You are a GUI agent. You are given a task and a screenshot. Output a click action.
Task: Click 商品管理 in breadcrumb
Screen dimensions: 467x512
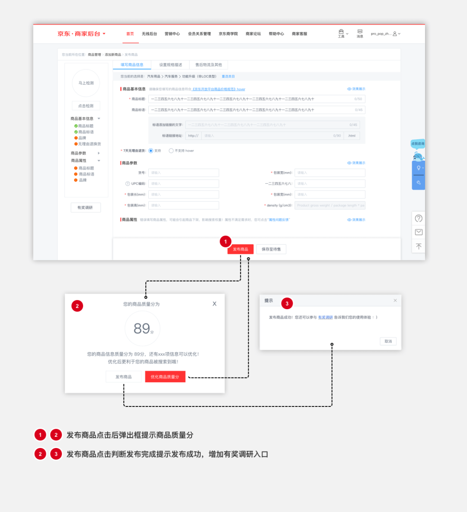pyautogui.click(x=94, y=54)
